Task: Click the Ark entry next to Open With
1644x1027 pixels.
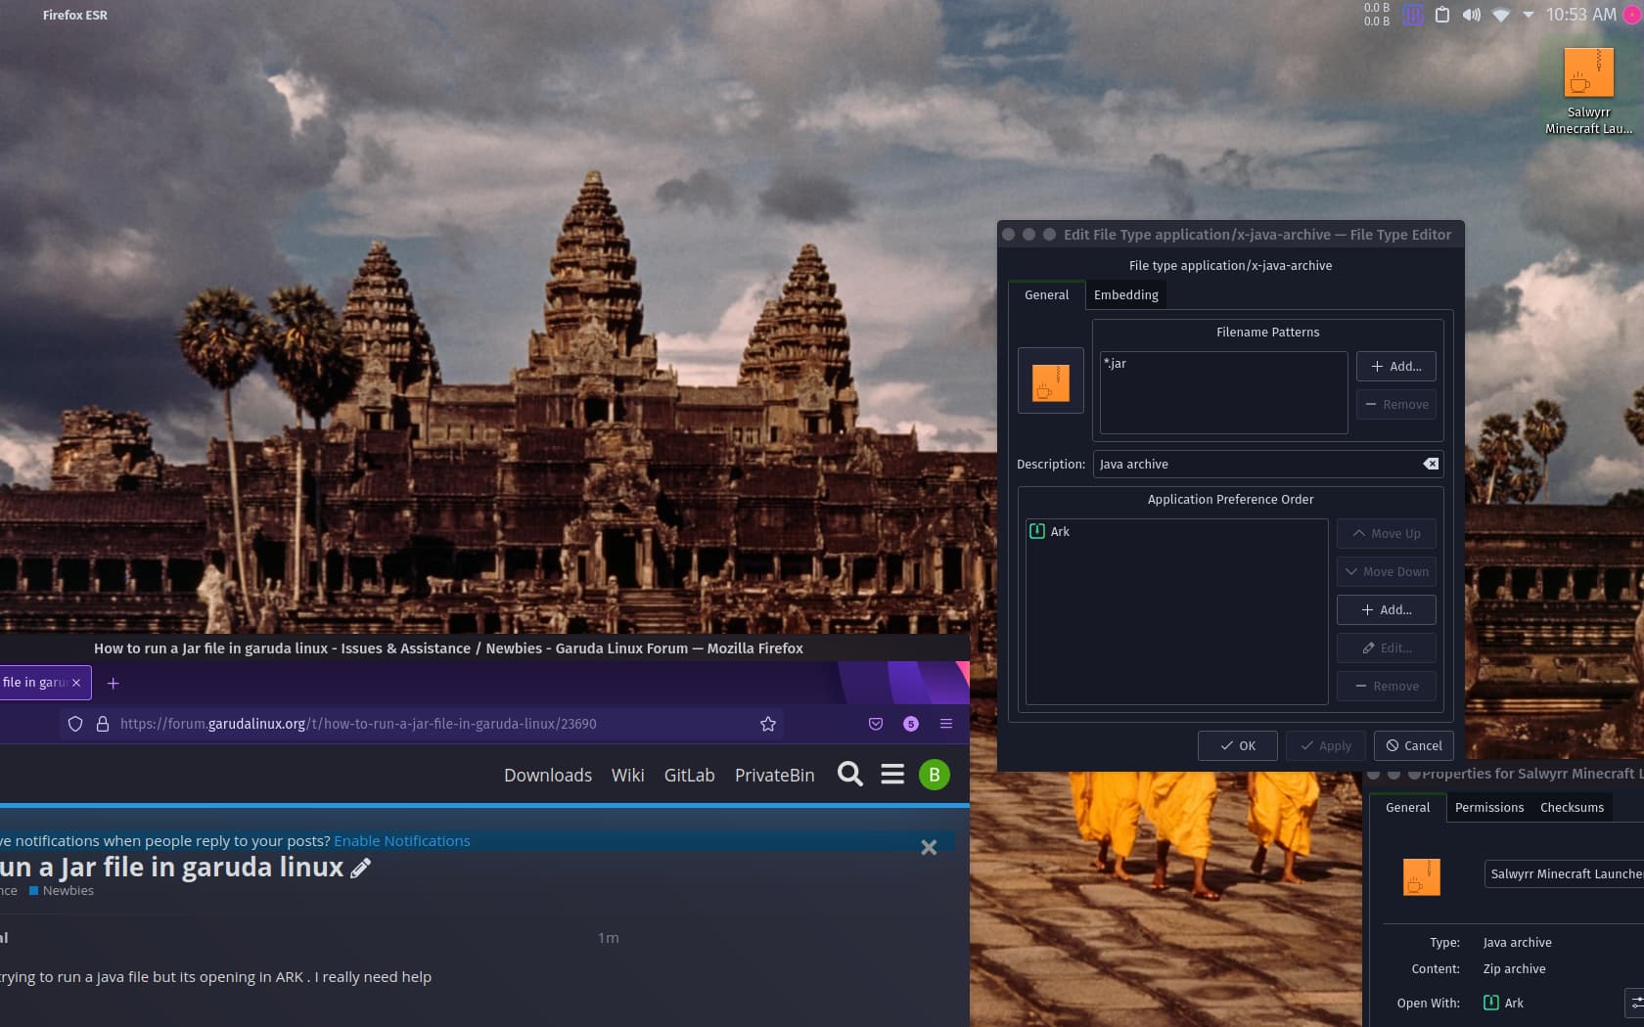Action: pos(1504,1003)
